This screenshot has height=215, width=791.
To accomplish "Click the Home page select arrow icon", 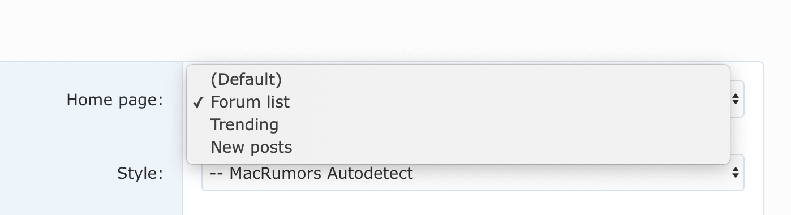I will pyautogui.click(x=735, y=100).
